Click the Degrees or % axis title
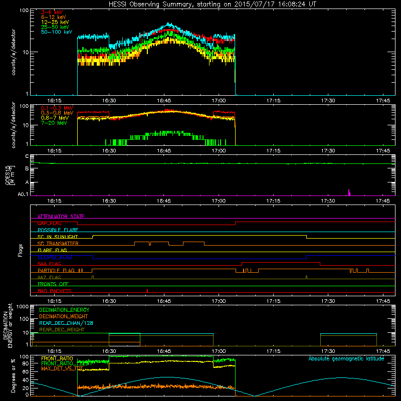This screenshot has width=401, height=401. [x=13, y=375]
